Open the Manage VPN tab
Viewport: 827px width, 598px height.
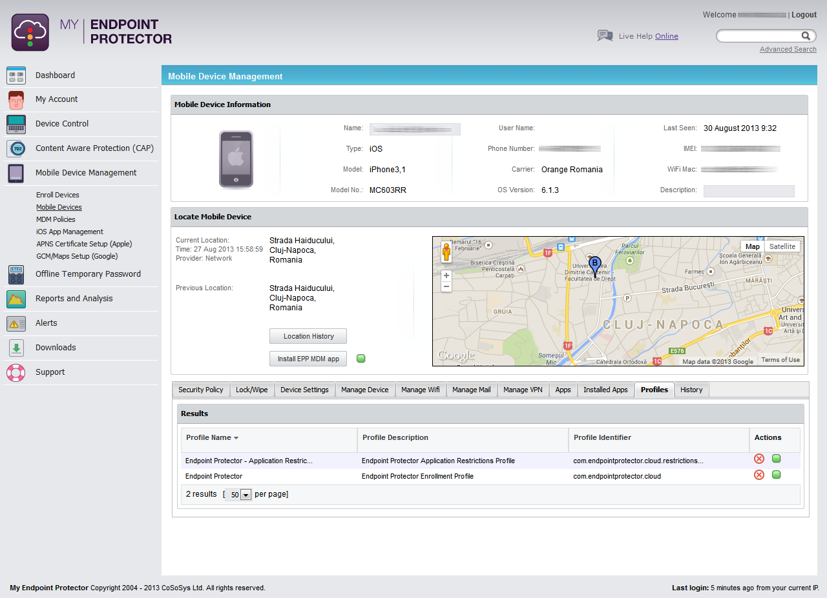click(523, 390)
